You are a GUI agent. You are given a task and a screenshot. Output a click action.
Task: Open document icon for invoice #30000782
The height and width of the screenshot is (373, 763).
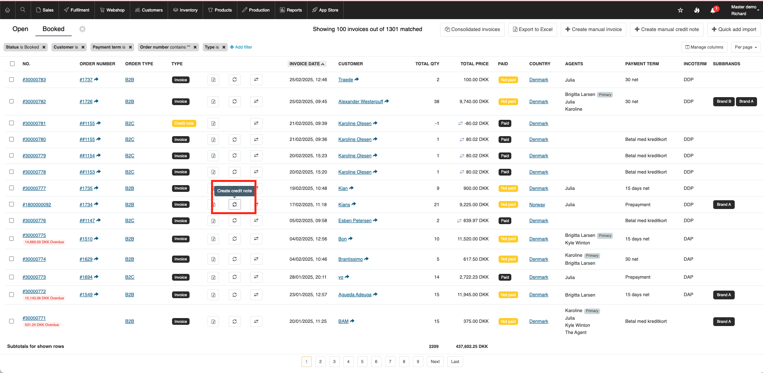click(213, 102)
